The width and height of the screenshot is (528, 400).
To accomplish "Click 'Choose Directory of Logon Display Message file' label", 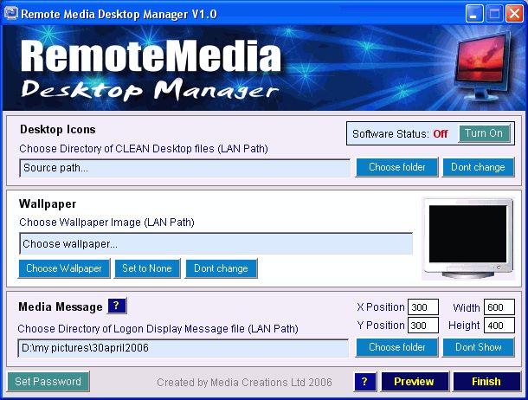I will 158,329.
